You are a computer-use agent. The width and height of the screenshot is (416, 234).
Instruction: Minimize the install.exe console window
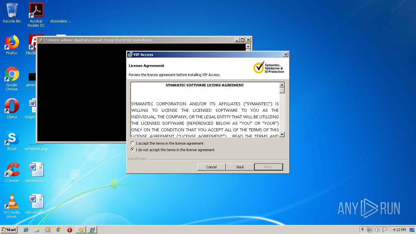pos(237,40)
